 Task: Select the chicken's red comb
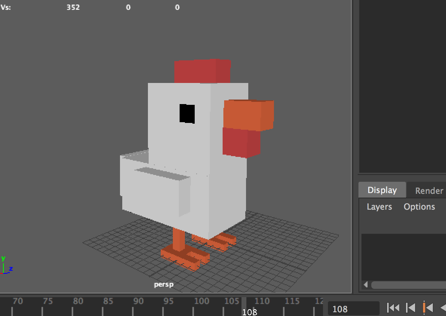point(202,71)
